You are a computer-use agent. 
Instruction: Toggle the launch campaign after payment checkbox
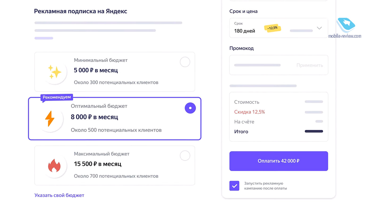pos(234,186)
